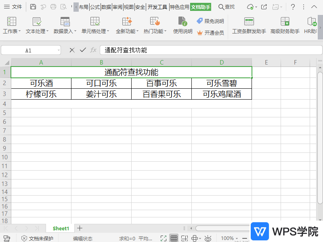Viewport: 323px width, 242px height.
Task: Open the 热门功能 feature icon
Action: pos(154,25)
